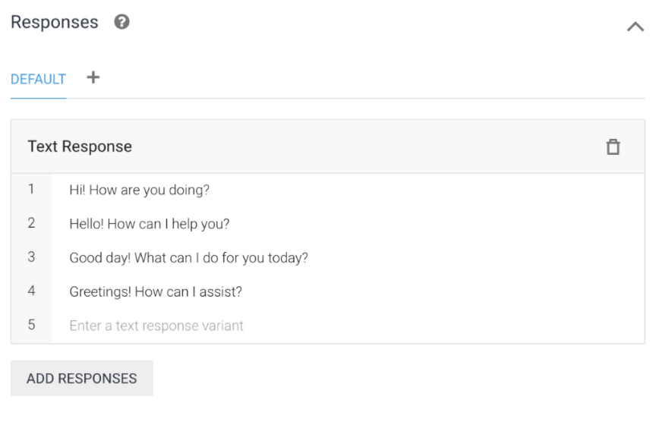Select the 'Hello! How can I help you?' response
Screen dimensions: 662x428
(x=149, y=224)
